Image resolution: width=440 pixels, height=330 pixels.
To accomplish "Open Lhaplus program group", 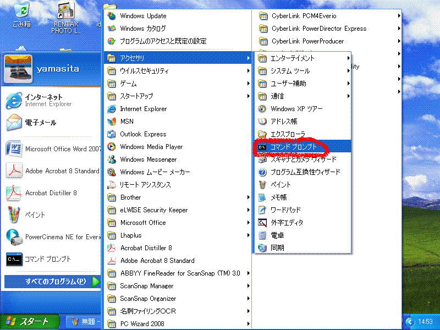I will coord(178,235).
